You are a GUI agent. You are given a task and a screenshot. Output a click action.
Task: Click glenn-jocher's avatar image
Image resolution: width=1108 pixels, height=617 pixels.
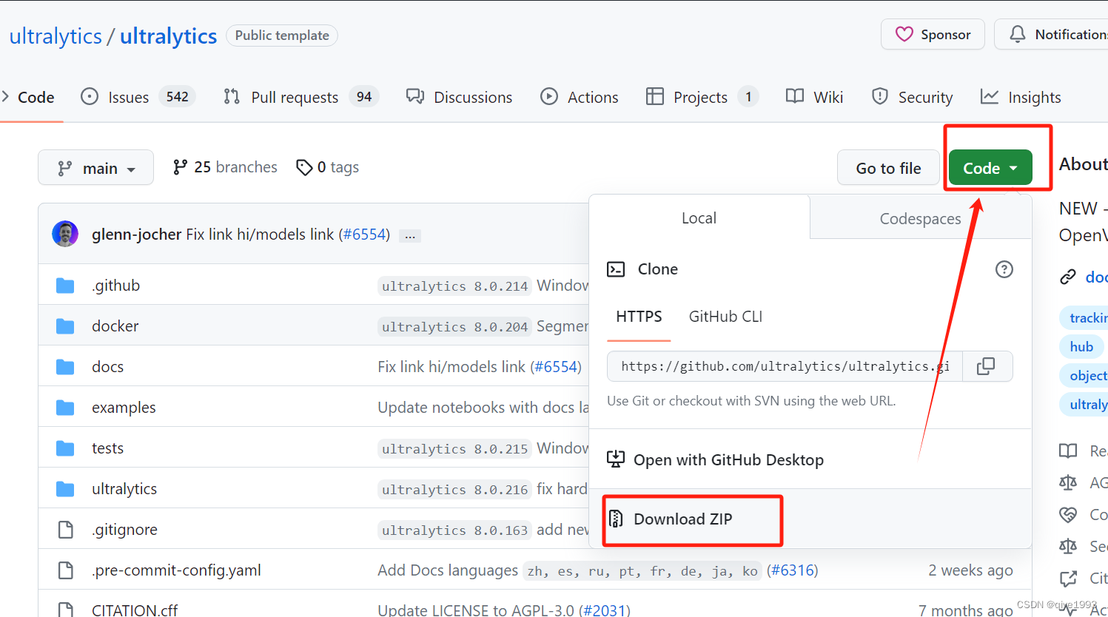65,234
